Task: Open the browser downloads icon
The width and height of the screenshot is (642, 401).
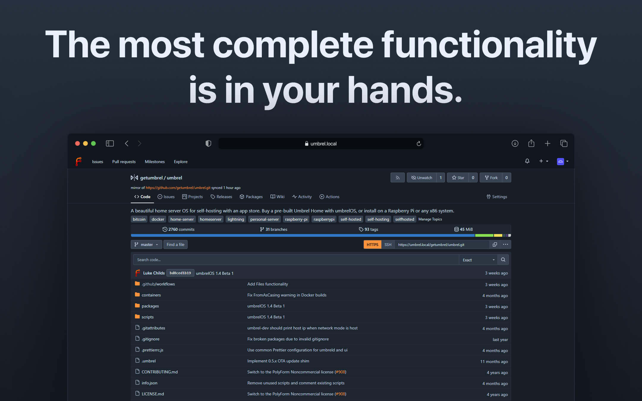Action: (x=515, y=143)
